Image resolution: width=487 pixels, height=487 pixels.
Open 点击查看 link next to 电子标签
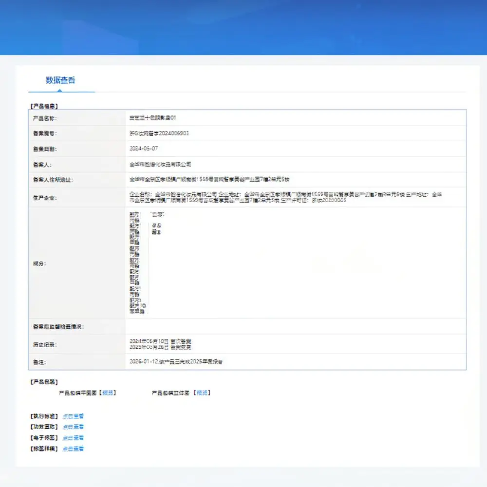click(x=73, y=438)
